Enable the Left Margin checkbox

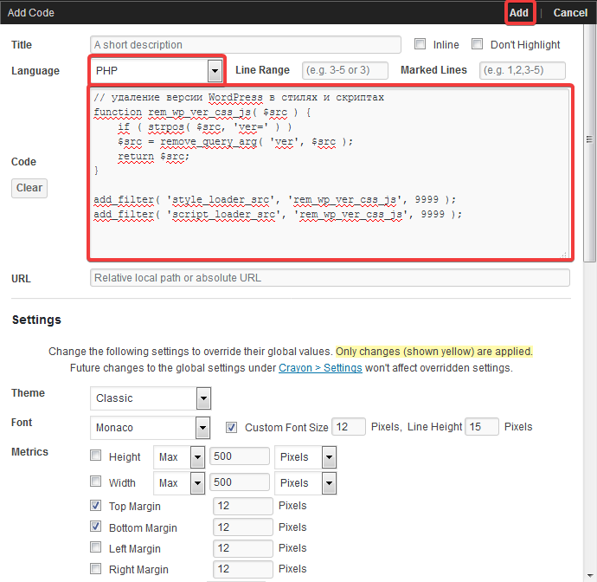(x=95, y=547)
